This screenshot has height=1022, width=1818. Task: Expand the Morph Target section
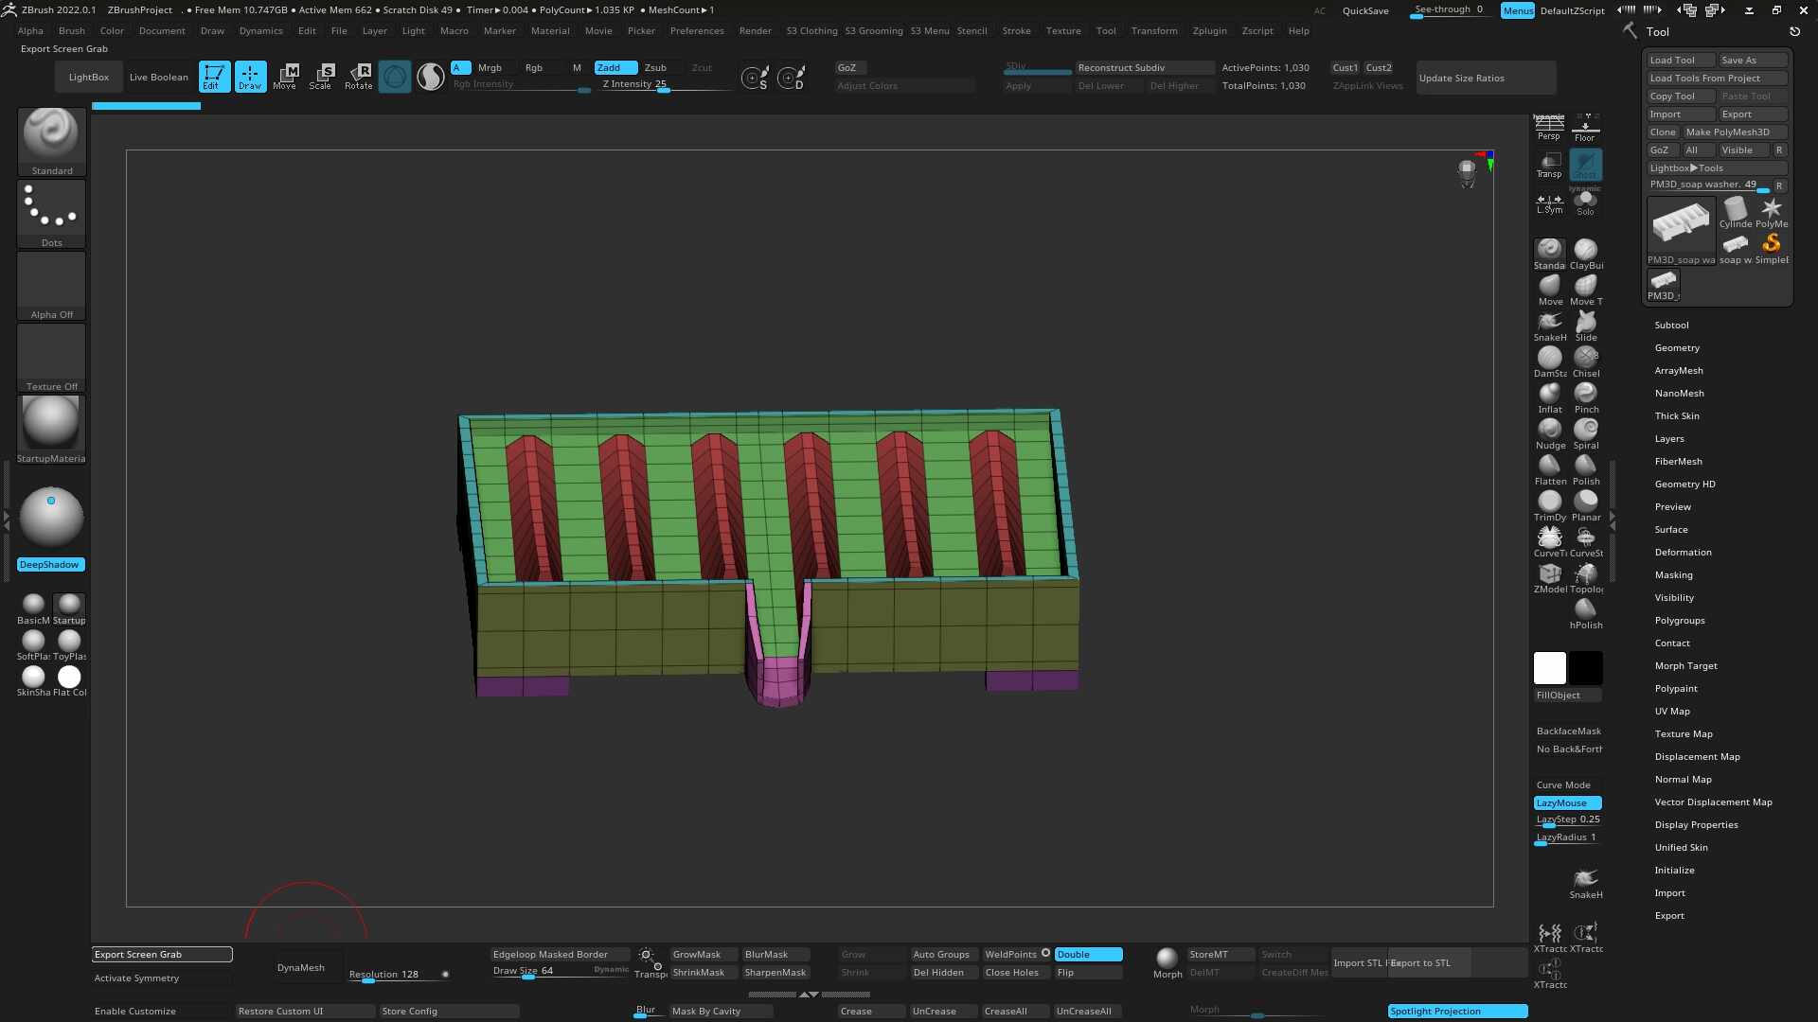(1685, 665)
